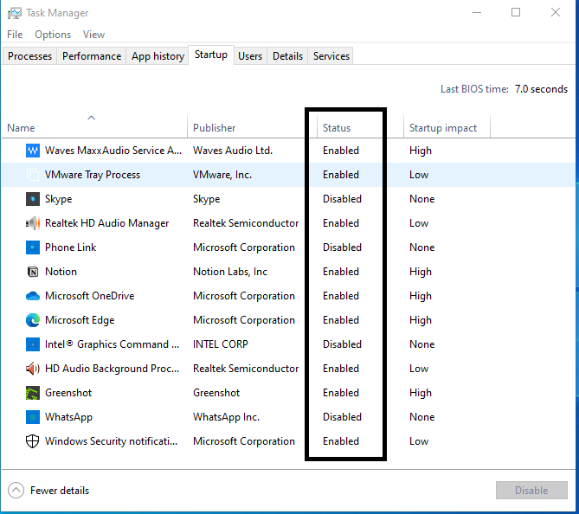Click the Waves MaxxAudio Service icon

(x=33, y=151)
